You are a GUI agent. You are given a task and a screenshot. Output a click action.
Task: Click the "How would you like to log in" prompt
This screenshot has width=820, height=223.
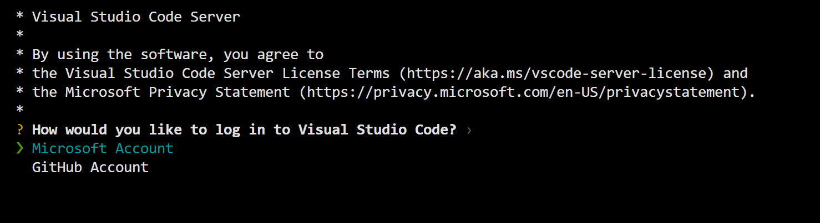(244, 130)
